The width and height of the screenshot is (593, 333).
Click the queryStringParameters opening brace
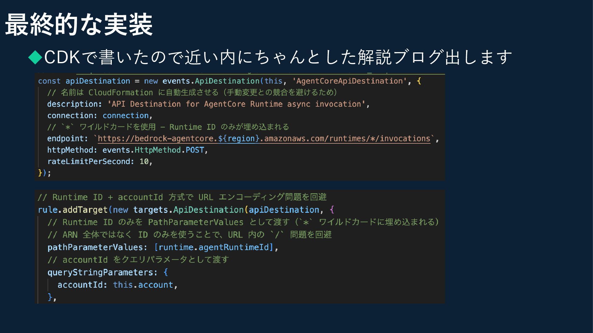(x=166, y=273)
